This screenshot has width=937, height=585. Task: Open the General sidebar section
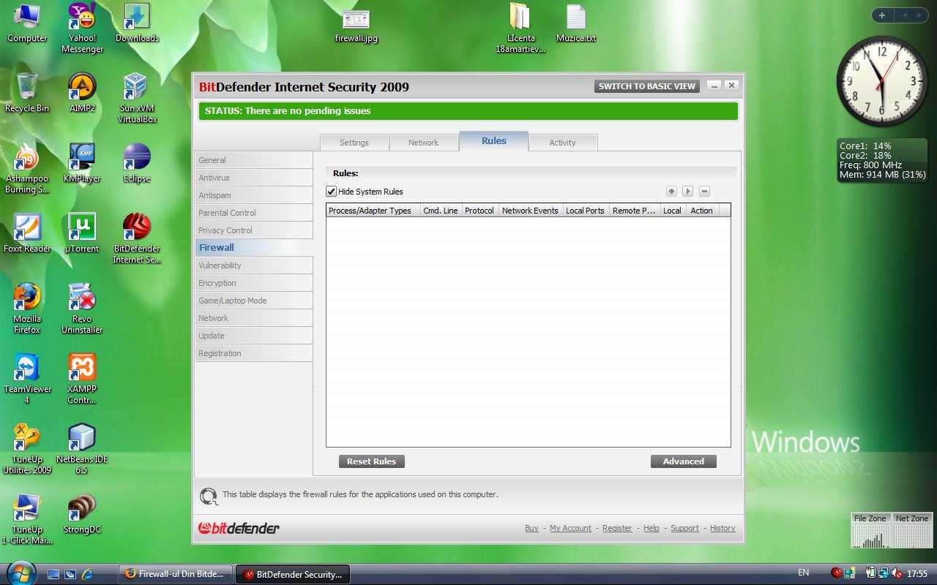click(253, 160)
